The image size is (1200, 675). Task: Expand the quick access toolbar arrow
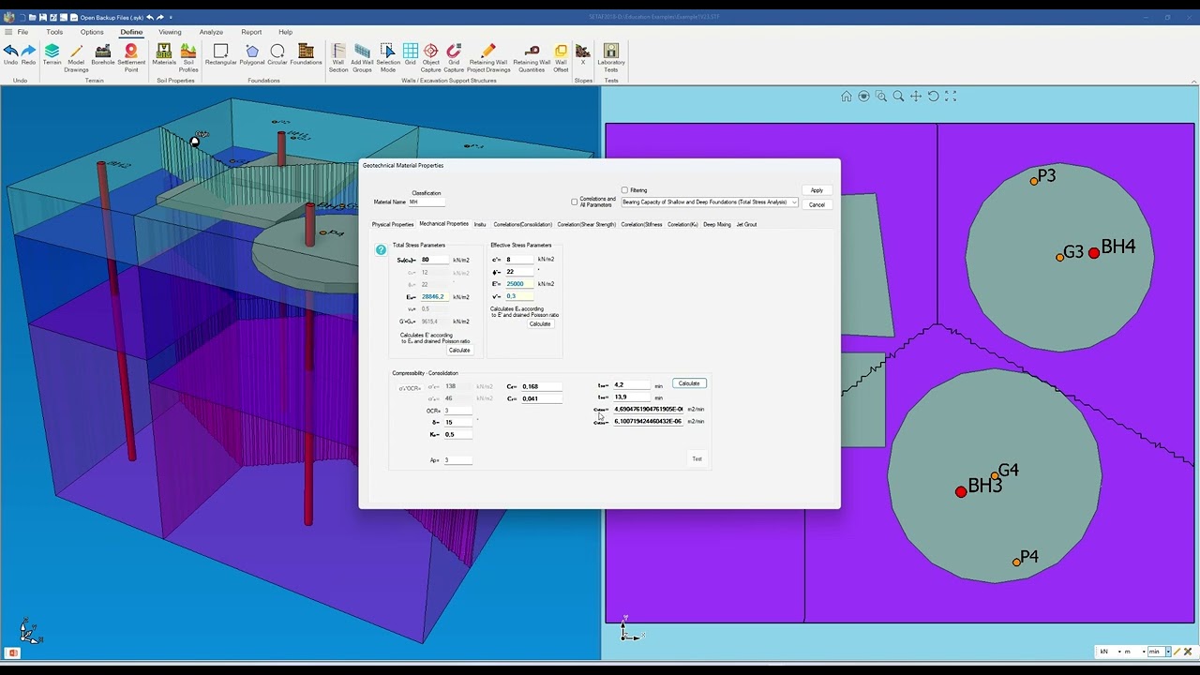[171, 17]
